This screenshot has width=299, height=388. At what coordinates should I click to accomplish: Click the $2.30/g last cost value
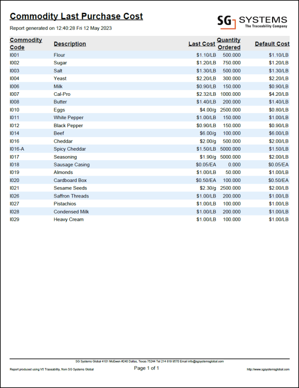click(x=208, y=188)
